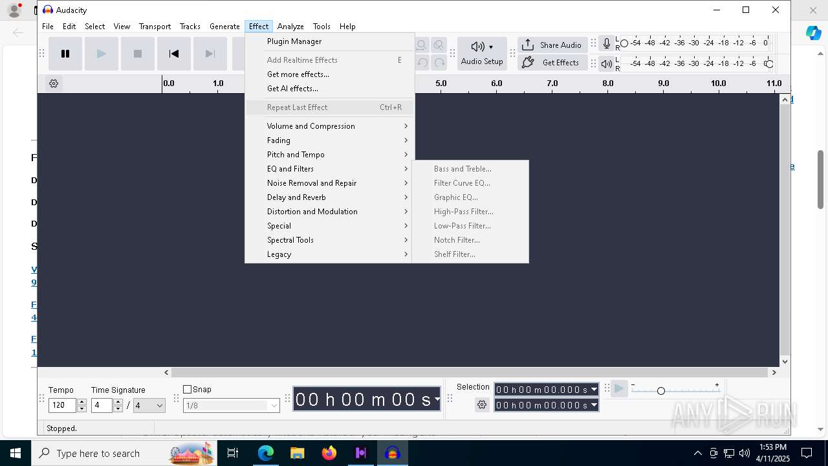
Task: Expand the Special submenu
Action: click(330, 226)
